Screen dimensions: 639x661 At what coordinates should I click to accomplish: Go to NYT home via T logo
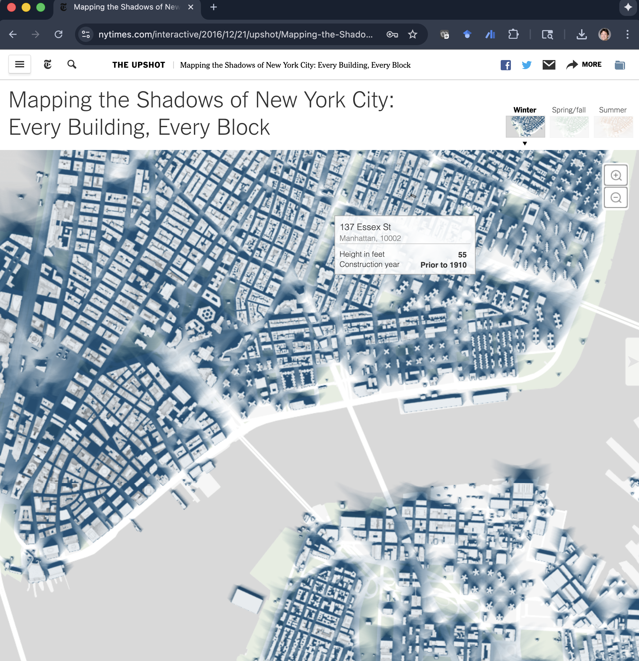tap(48, 65)
